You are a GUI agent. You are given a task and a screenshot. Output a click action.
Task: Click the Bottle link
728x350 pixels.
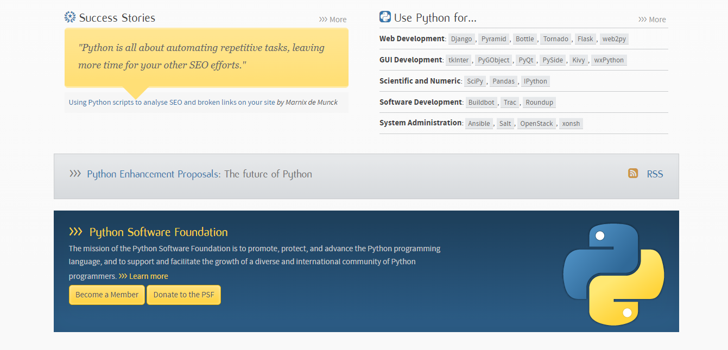click(x=525, y=39)
